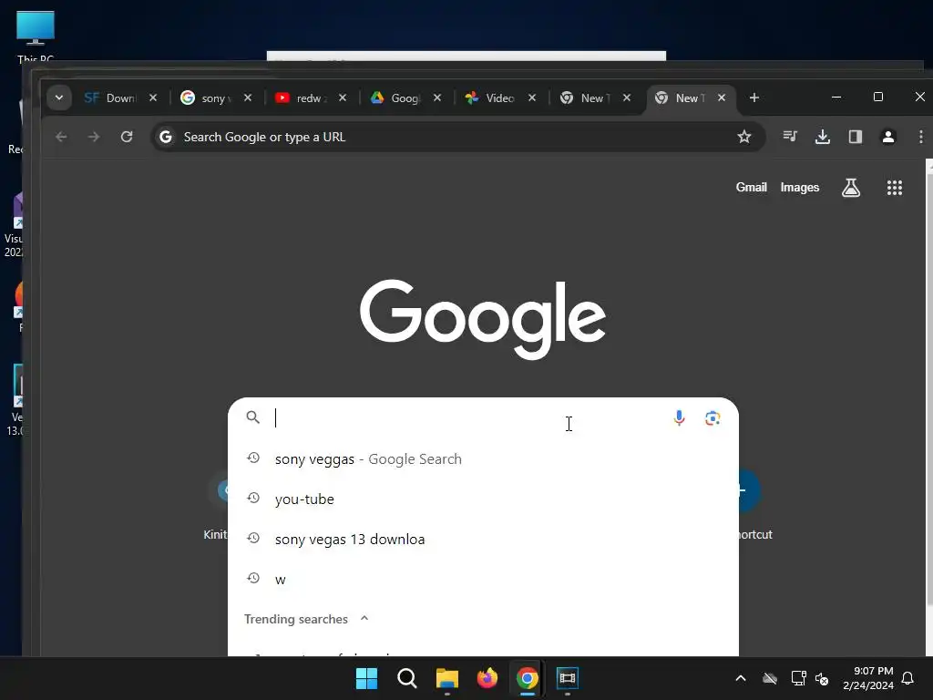Open the media controls icon

coord(790,137)
